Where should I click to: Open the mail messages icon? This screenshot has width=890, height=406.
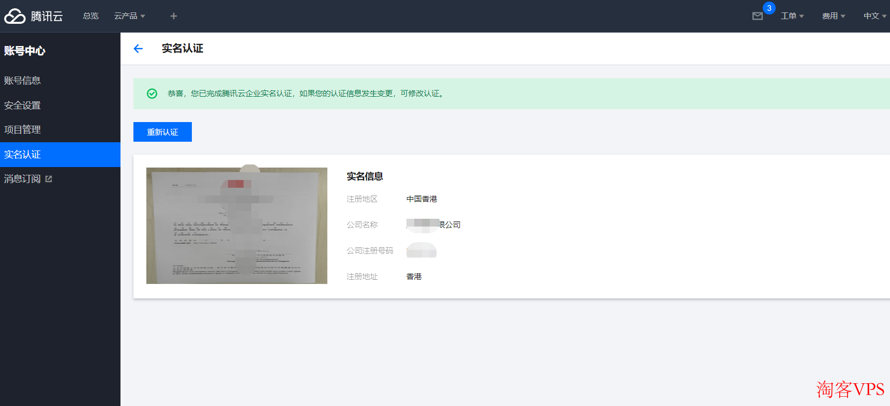point(758,16)
